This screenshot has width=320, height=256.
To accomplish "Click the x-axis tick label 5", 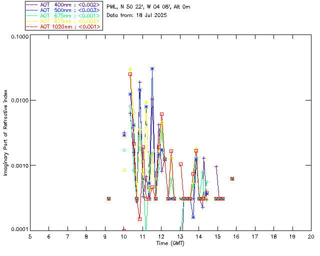I will 30,236.
